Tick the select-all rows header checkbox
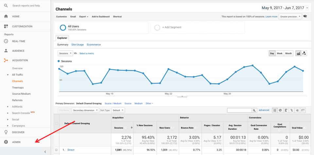The width and height of the screenshot is (314, 155). click(x=56, y=124)
